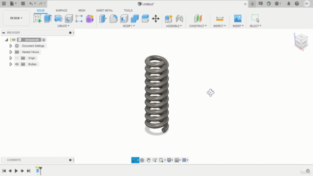Image resolution: width=313 pixels, height=176 pixels.
Task: Open the Orbit navigation tool
Action: pos(135,160)
